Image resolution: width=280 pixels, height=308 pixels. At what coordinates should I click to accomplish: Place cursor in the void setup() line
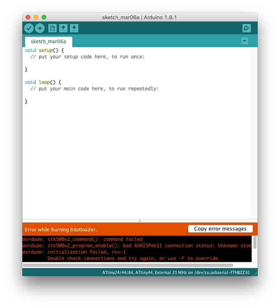pyautogui.click(x=44, y=50)
